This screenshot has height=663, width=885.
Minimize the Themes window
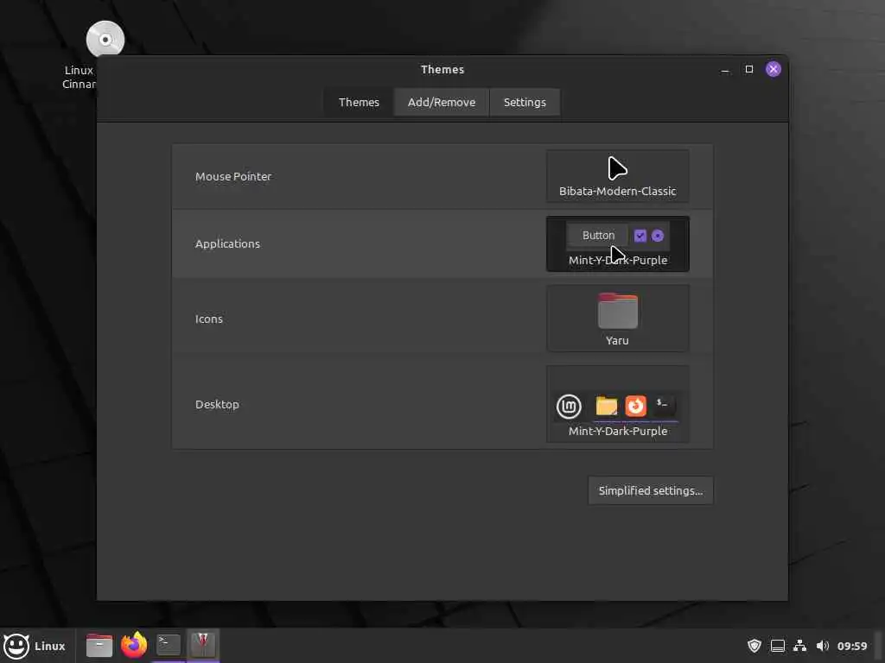(x=725, y=69)
